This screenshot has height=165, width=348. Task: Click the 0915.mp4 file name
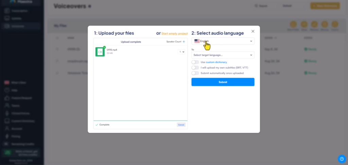coord(112,50)
